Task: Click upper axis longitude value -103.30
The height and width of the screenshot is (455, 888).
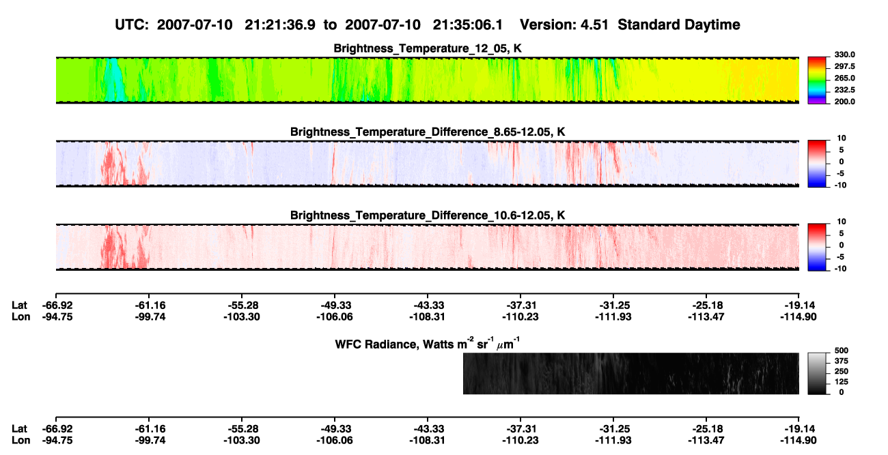Action: [241, 316]
